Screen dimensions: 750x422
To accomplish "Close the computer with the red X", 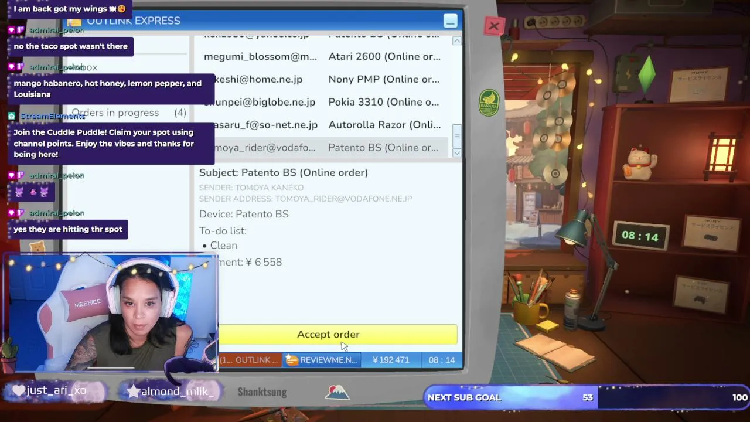I will [x=494, y=26].
